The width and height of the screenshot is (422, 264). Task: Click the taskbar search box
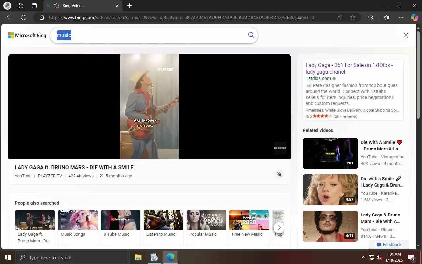(72, 257)
